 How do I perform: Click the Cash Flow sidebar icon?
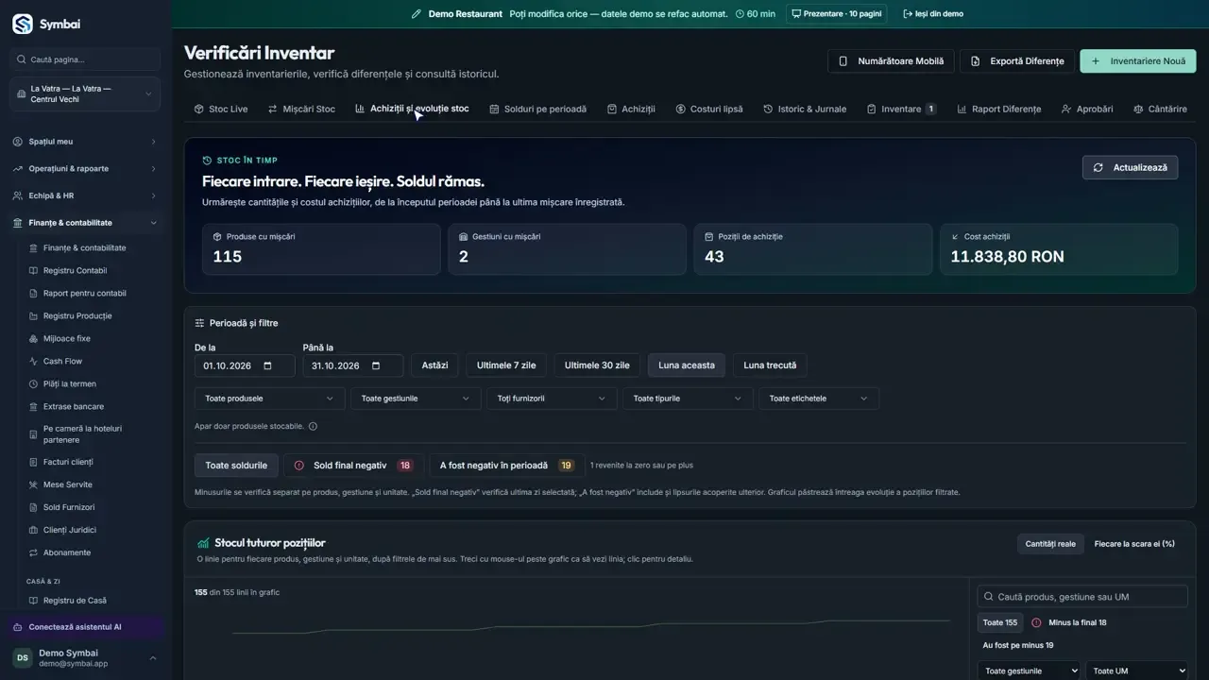(x=34, y=362)
